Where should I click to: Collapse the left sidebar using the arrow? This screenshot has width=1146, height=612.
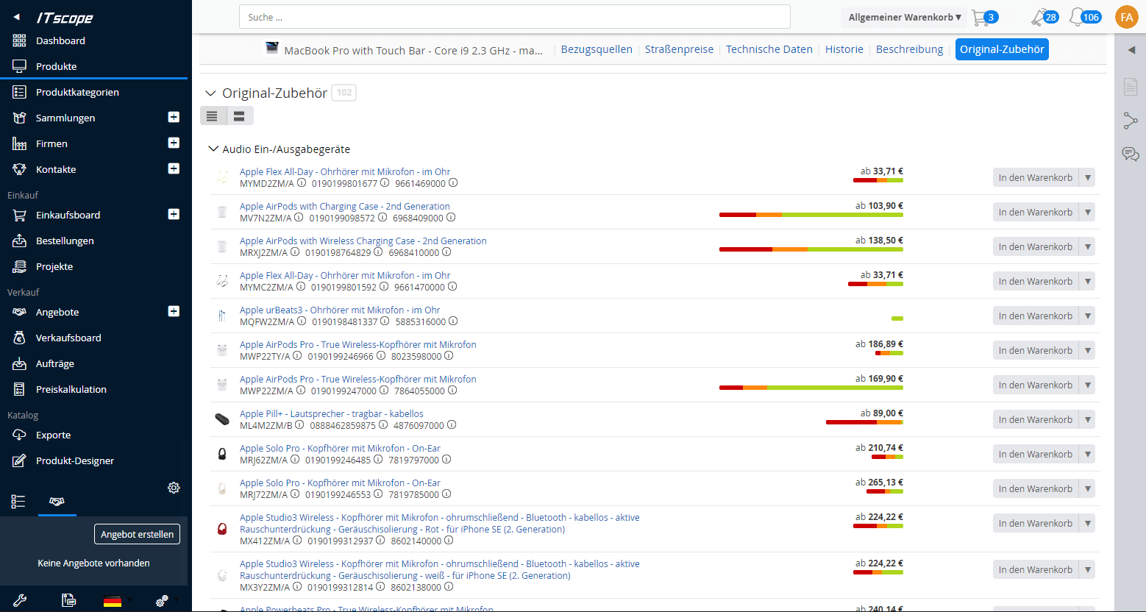coord(17,17)
